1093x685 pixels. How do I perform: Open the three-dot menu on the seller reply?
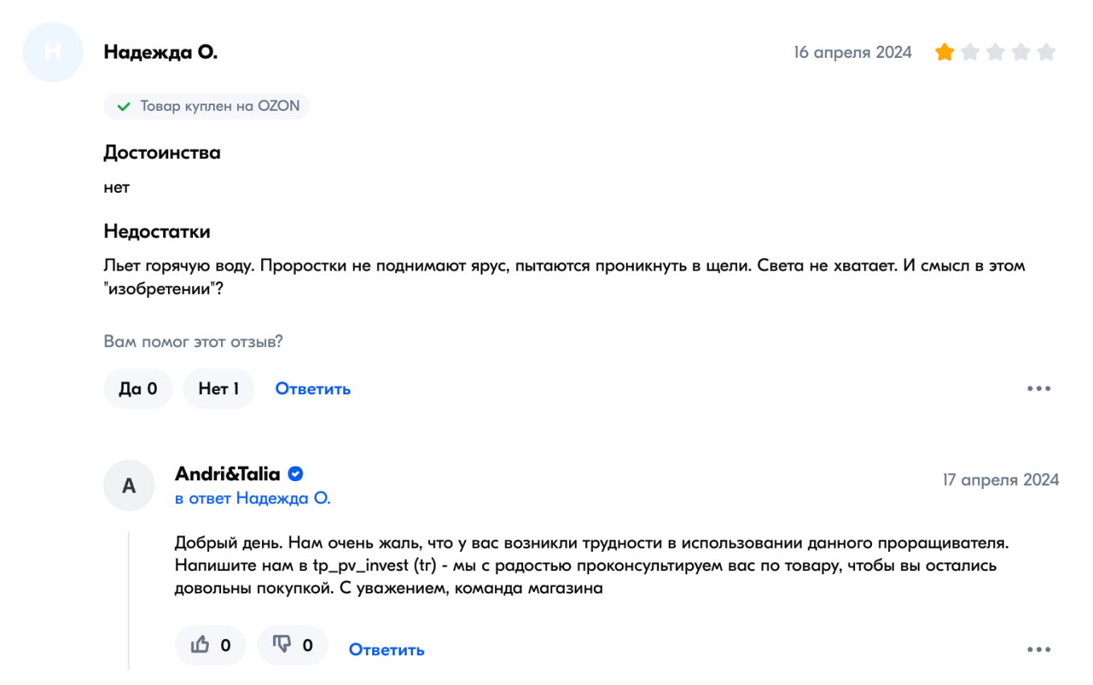(1039, 649)
